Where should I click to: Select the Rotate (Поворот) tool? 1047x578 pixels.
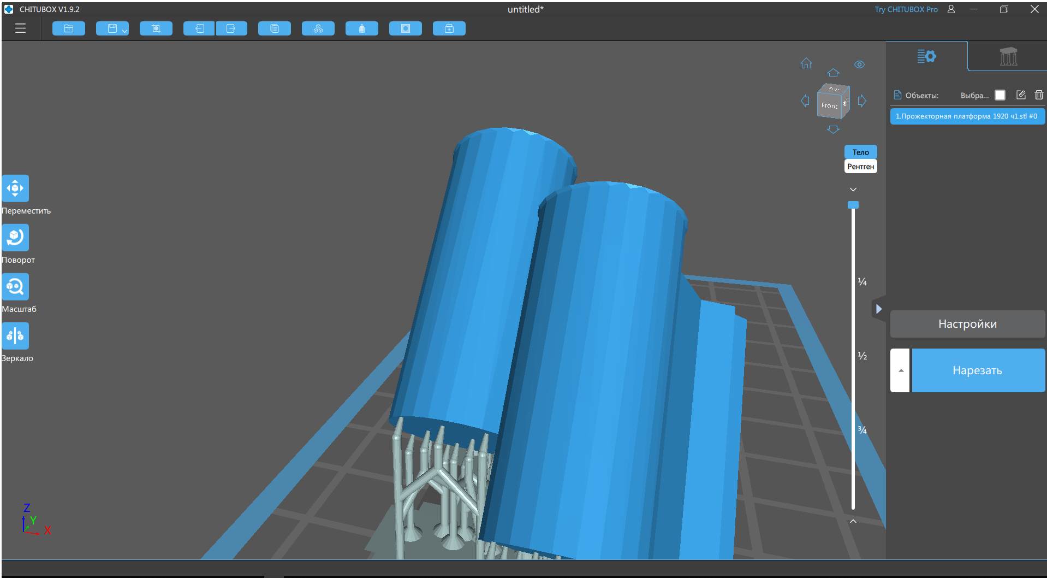click(15, 238)
